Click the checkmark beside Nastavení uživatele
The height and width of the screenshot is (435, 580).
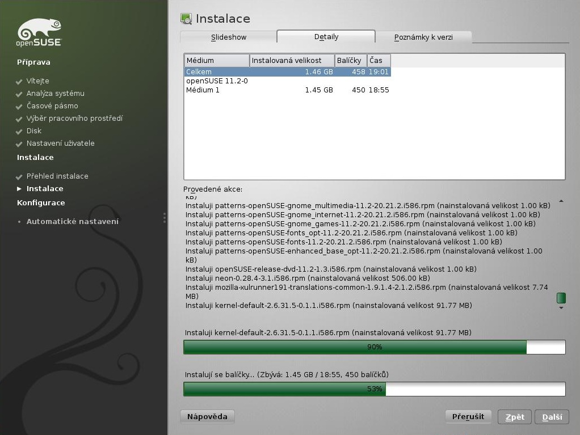click(19, 143)
